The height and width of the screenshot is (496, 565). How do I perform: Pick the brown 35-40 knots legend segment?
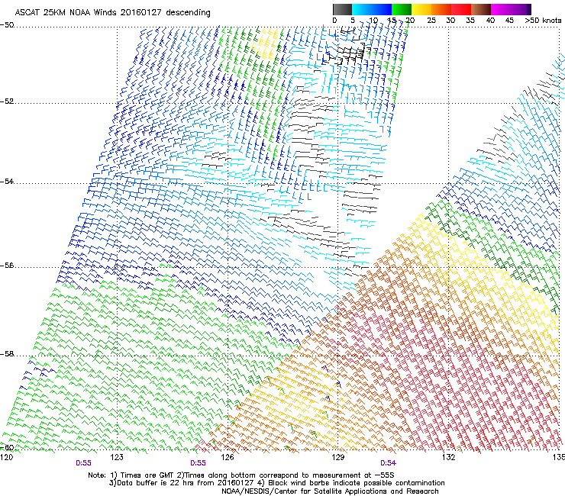tap(481, 9)
